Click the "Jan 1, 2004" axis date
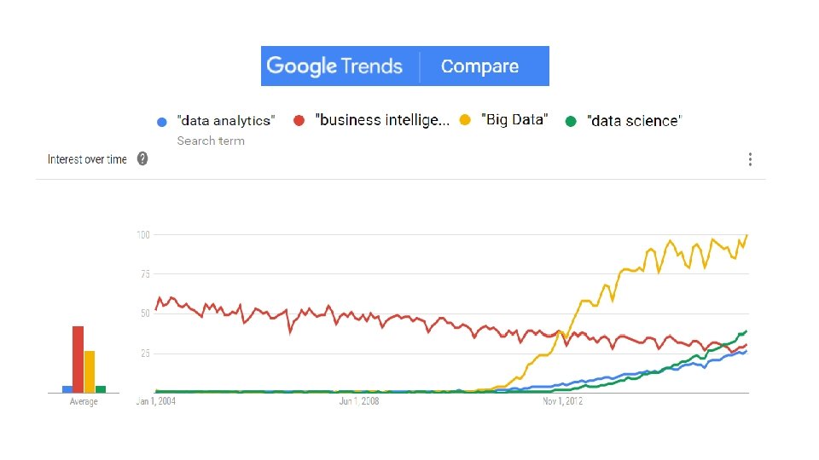Image resolution: width=819 pixels, height=460 pixels. [156, 401]
